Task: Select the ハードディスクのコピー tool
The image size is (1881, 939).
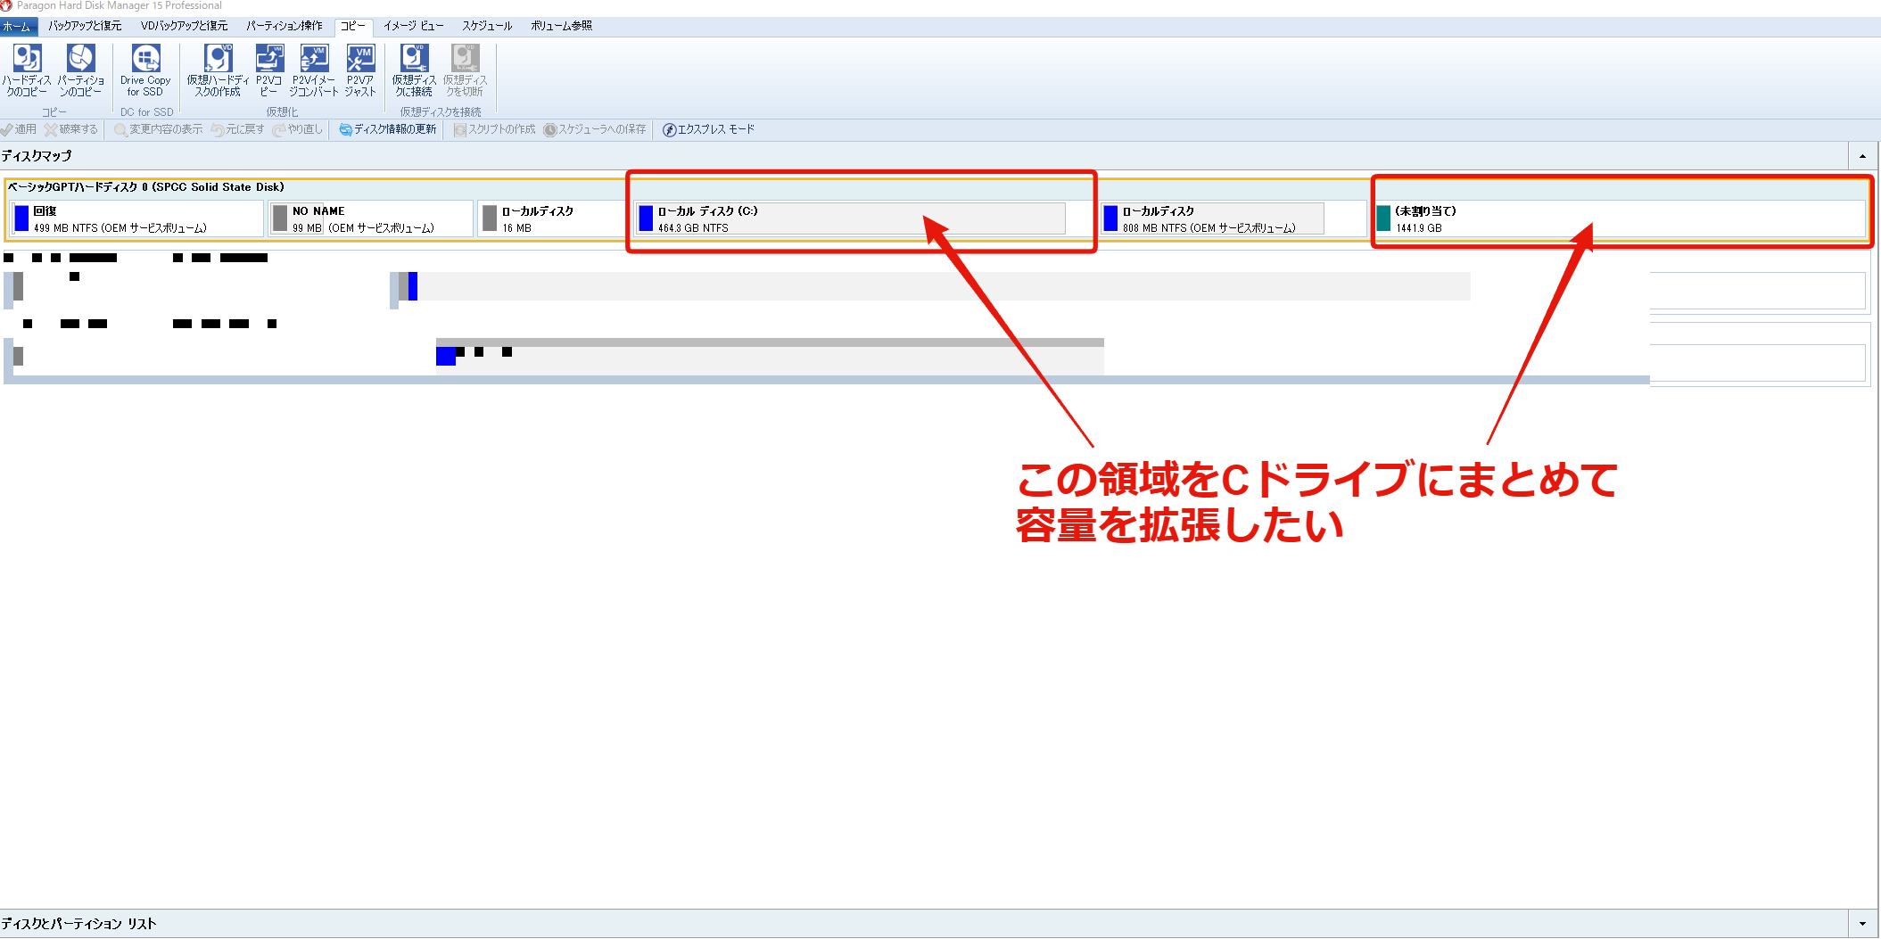Action: 26,71
